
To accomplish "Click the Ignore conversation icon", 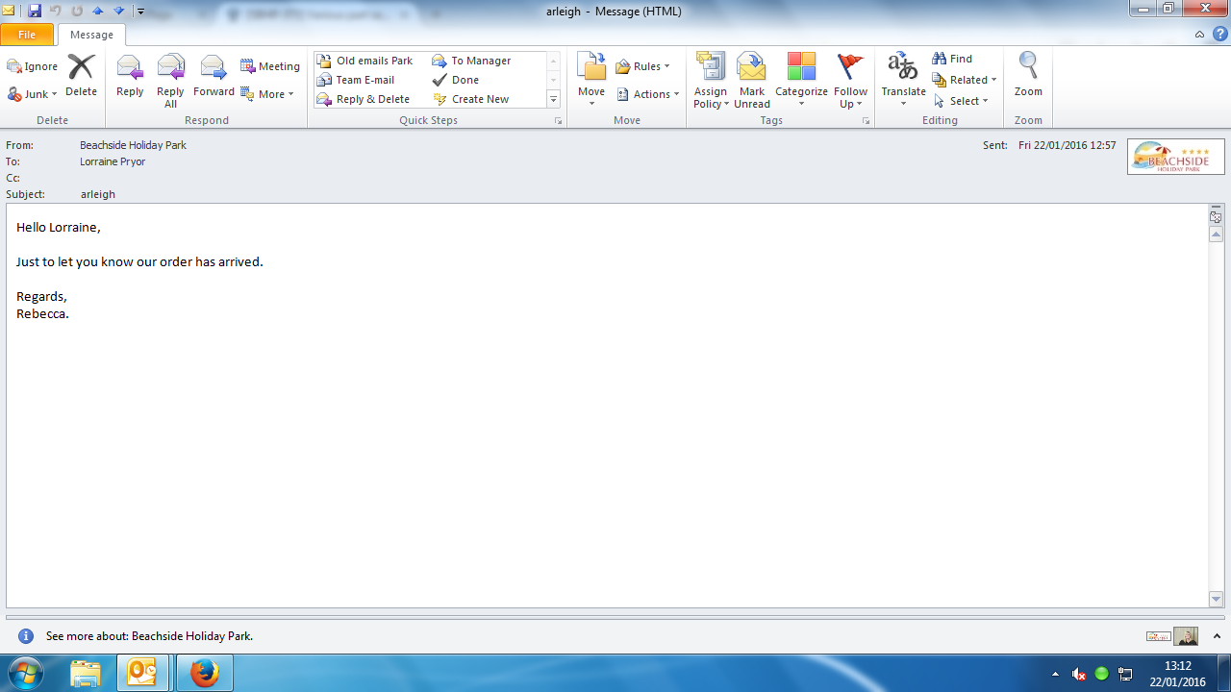I will [x=33, y=66].
